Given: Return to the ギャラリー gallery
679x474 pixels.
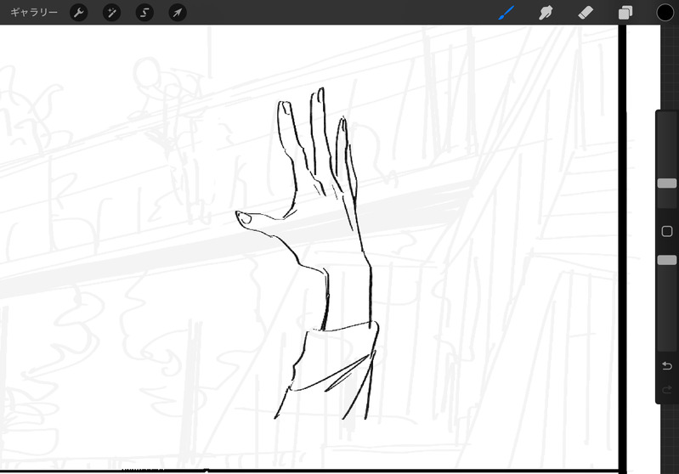Looking at the screenshot, I should [34, 13].
